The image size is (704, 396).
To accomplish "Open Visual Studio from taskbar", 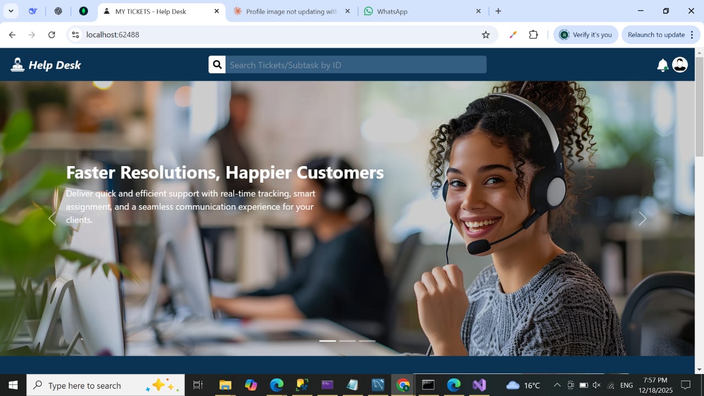I will click(479, 385).
